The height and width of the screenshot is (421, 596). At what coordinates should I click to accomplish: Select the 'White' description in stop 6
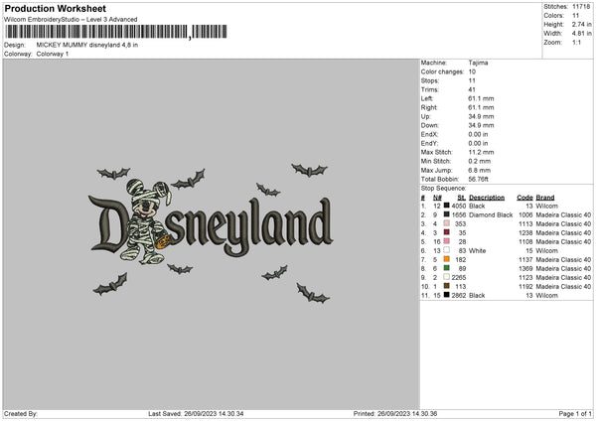478,251
